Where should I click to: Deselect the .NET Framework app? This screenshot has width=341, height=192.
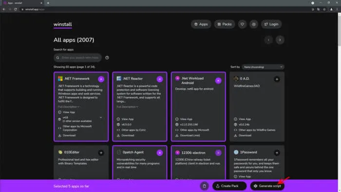click(x=101, y=79)
